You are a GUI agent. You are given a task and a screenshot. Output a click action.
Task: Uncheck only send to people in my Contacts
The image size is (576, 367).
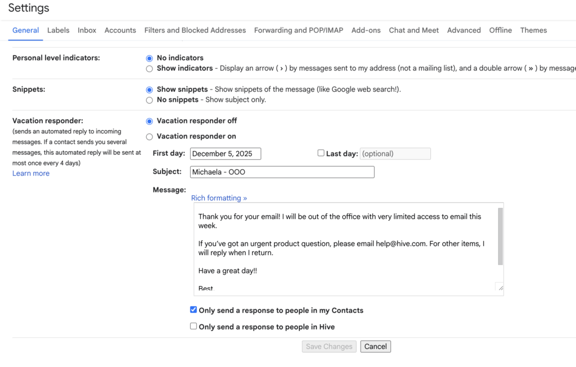coord(193,310)
